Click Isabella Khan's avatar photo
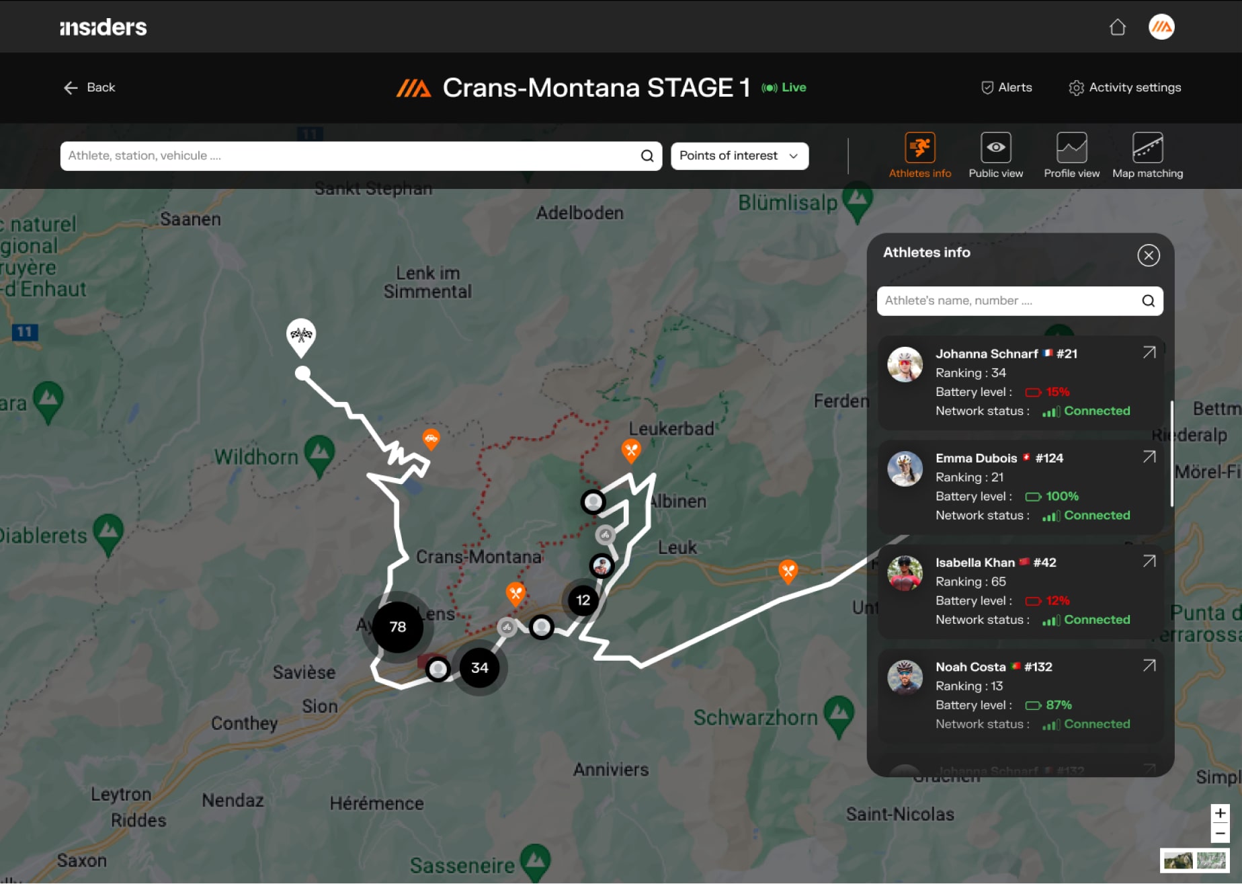The image size is (1242, 884). (x=905, y=573)
